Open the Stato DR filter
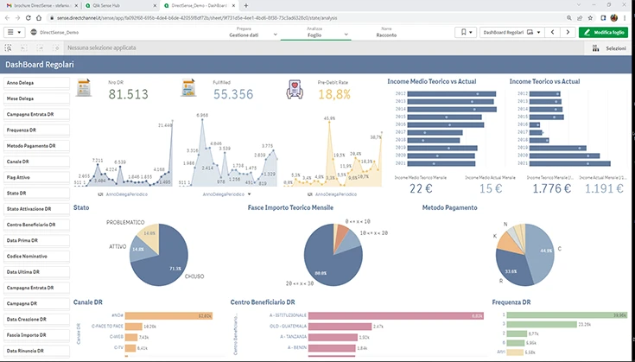The image size is (635, 362). click(x=36, y=194)
